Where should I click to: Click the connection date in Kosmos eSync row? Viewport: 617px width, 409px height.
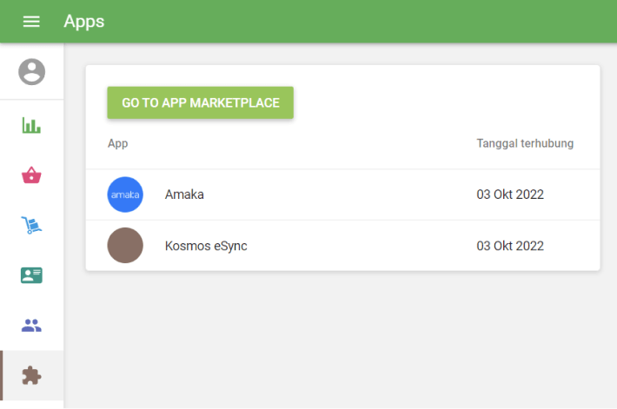tap(510, 246)
